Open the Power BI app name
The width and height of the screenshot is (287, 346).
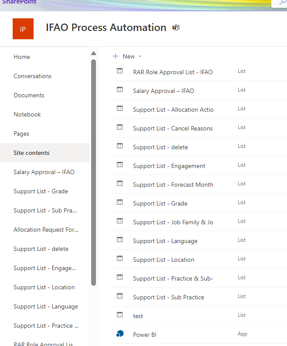pyautogui.click(x=145, y=335)
